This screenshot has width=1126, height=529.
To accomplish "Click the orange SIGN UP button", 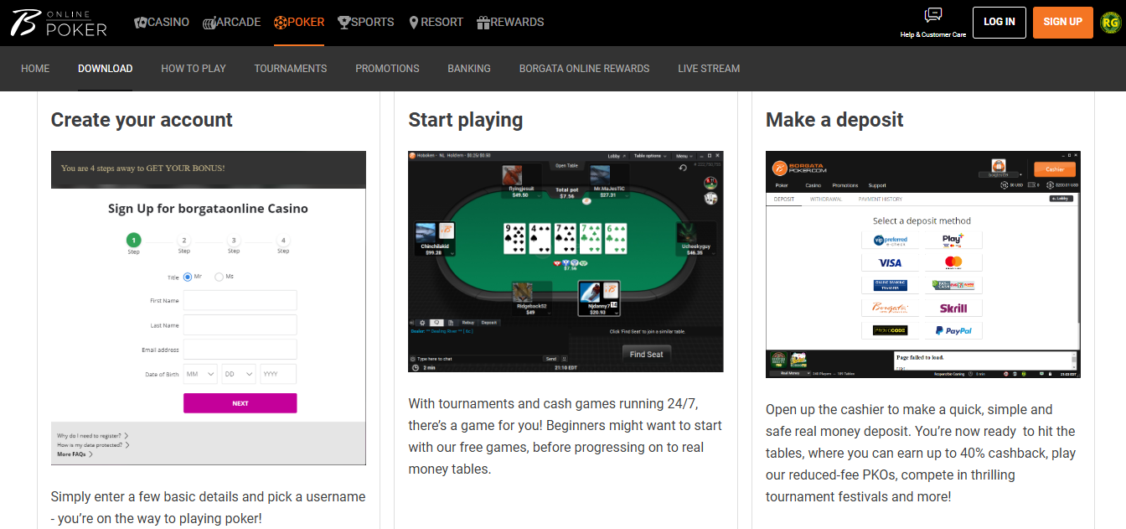I will [x=1063, y=22].
